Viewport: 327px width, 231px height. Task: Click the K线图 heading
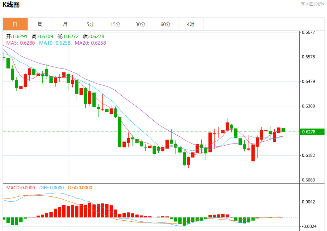coord(11,5)
